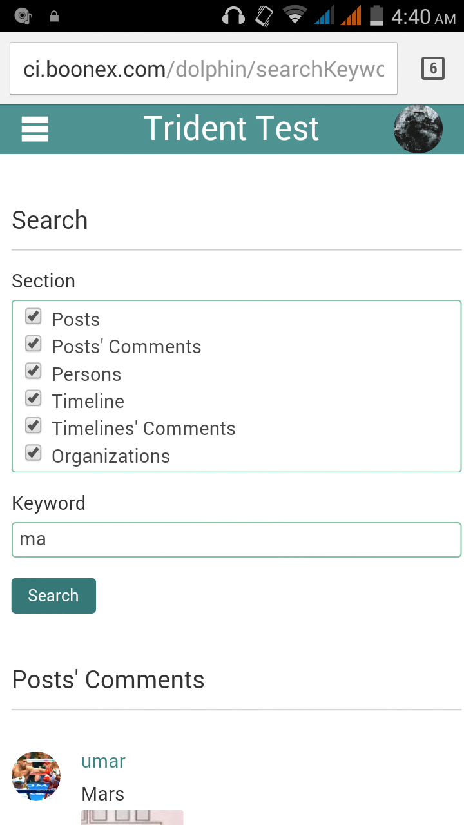The image size is (464, 825).
Task: Tap the battery status icon
Action: pyautogui.click(x=377, y=16)
